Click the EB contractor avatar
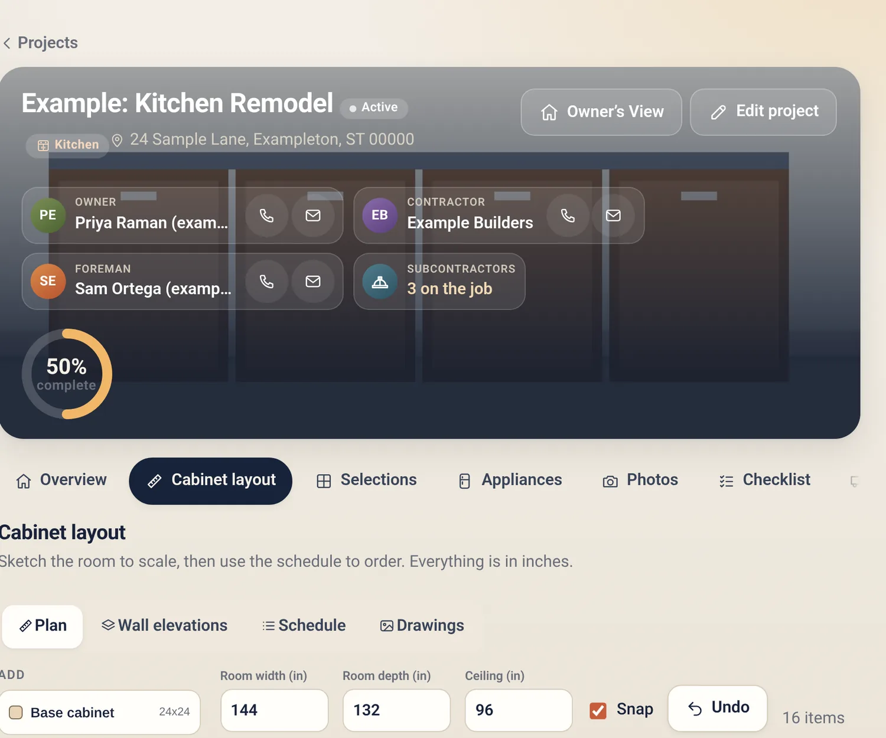Screen dimensions: 886x738 380,215
